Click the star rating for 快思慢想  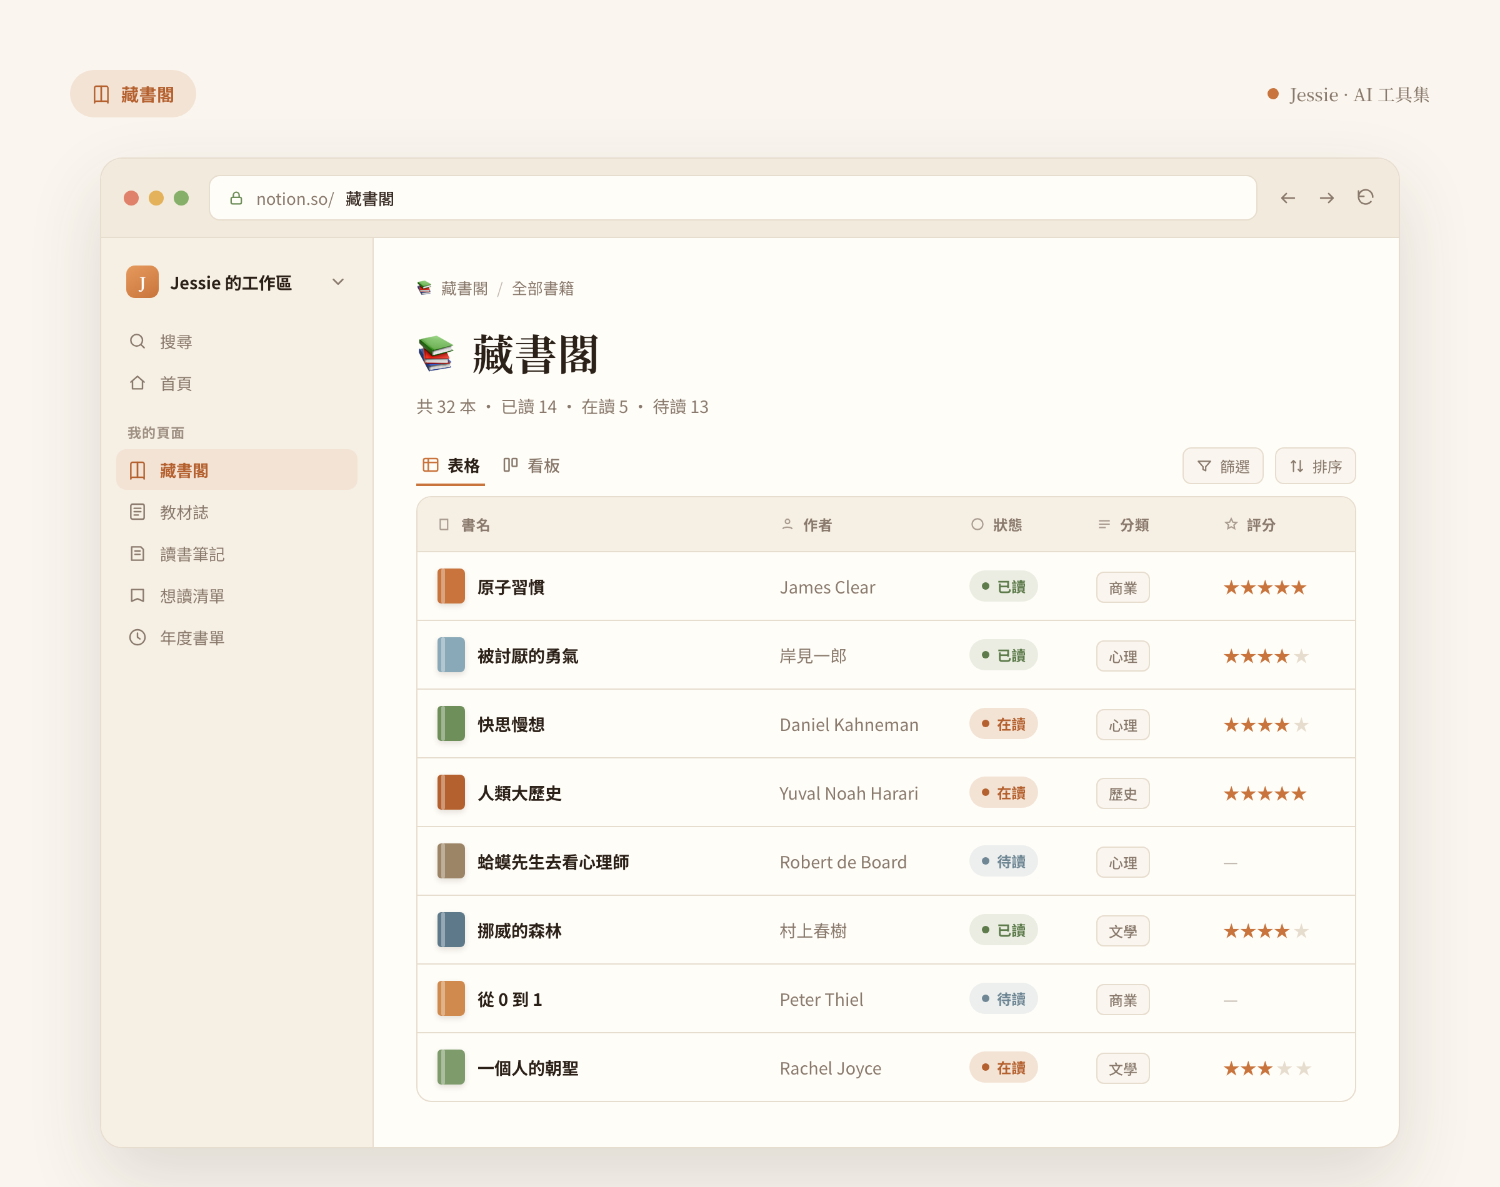click(1266, 725)
